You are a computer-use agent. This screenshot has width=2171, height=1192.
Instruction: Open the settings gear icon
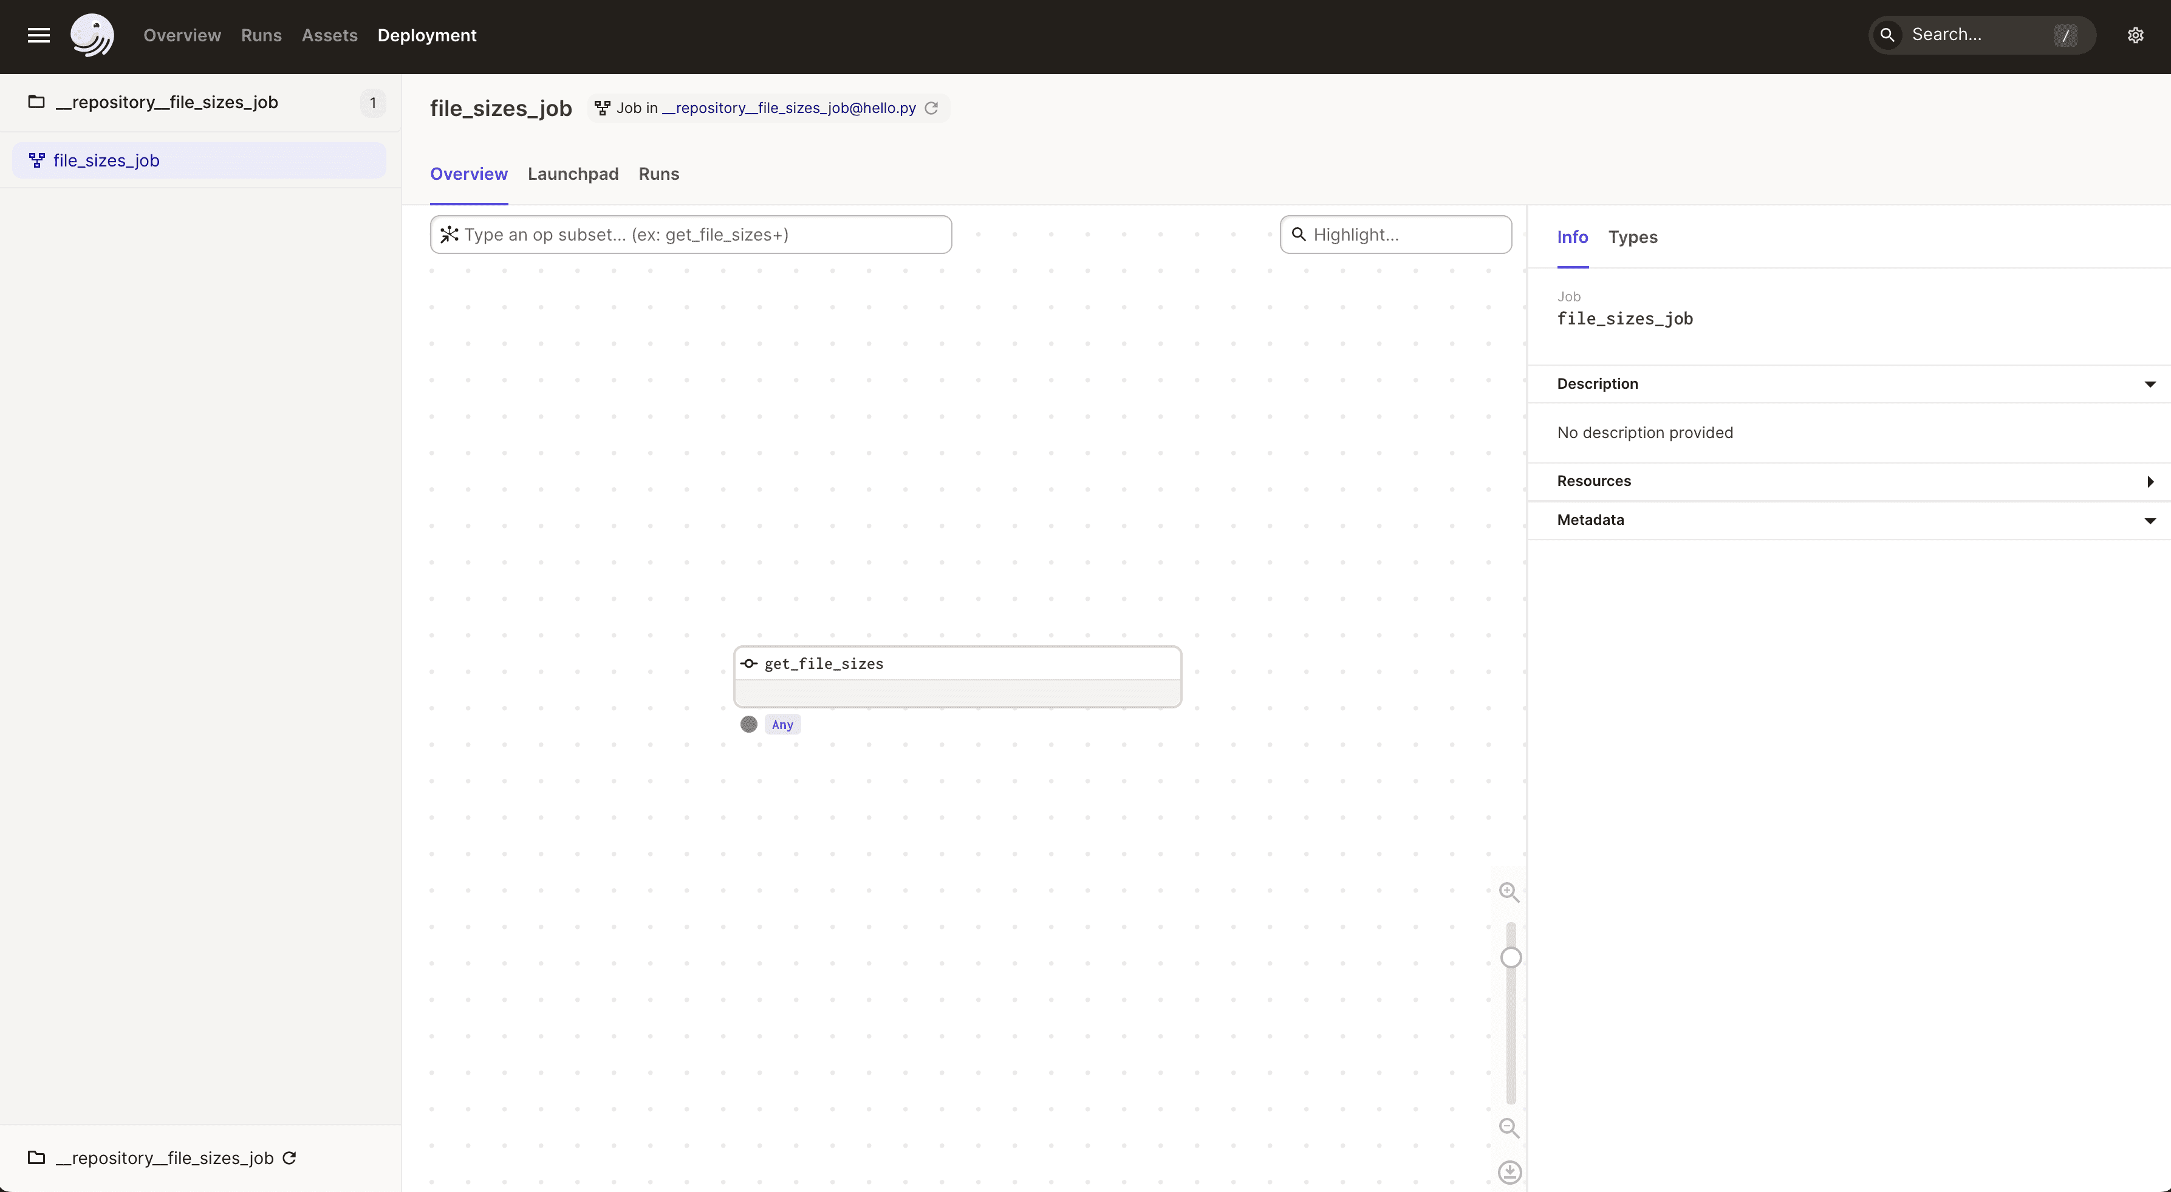2135,35
